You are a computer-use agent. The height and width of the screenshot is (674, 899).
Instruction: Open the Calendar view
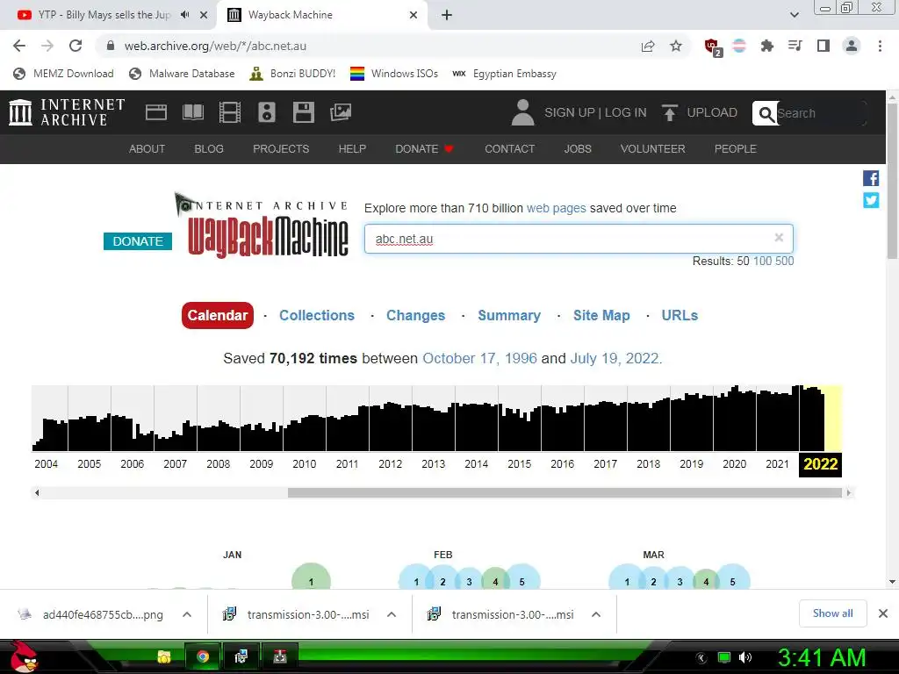(218, 315)
